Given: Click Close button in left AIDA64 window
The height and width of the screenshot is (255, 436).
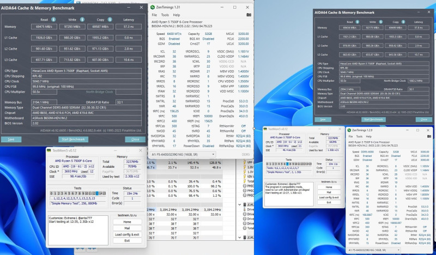Looking at the screenshot, I should coord(135,139).
